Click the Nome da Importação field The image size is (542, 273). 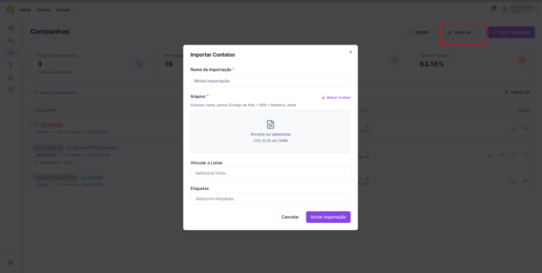pos(270,81)
